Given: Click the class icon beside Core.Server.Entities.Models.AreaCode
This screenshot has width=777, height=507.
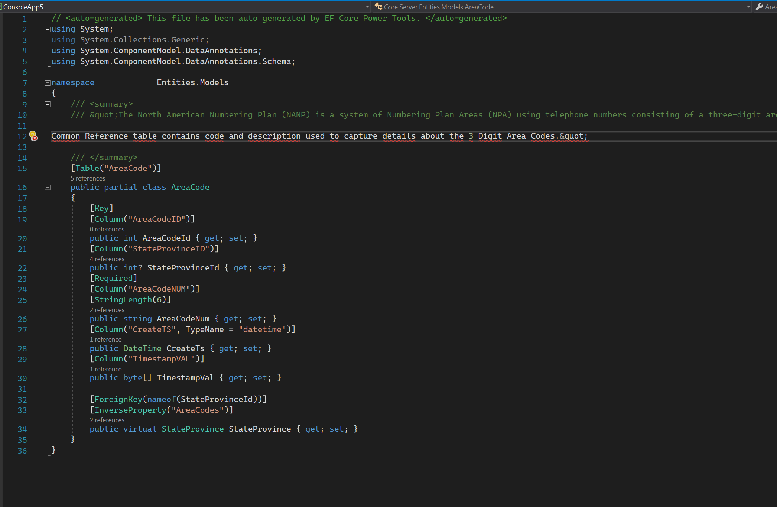Looking at the screenshot, I should [378, 7].
